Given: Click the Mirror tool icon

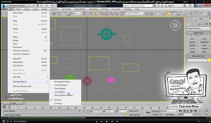Looking at the screenshot, I should point(147,14).
